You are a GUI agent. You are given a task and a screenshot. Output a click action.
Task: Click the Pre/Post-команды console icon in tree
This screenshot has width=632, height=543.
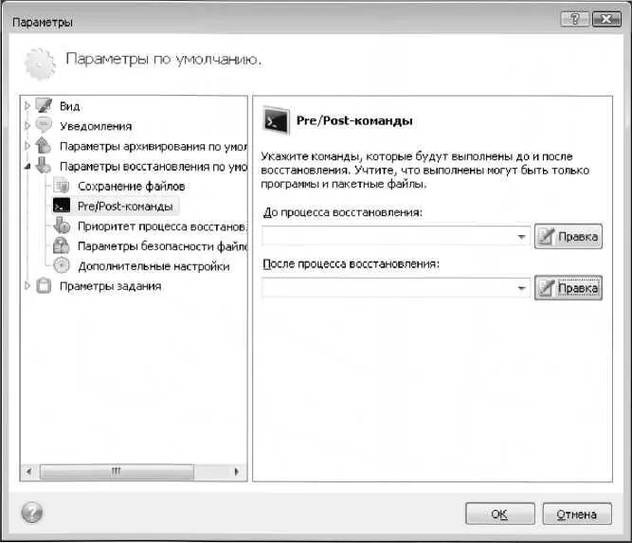(x=63, y=206)
